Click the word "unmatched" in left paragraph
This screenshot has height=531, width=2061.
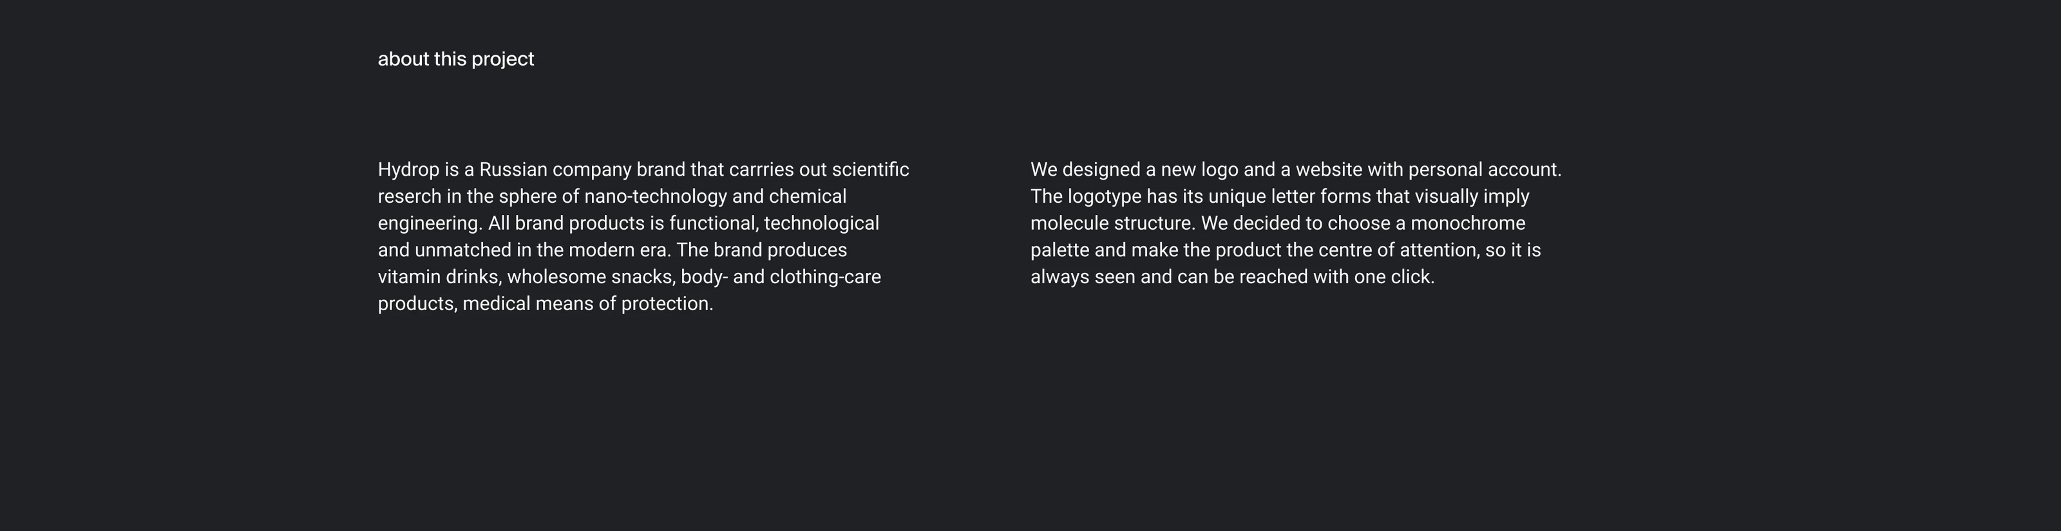click(x=462, y=250)
